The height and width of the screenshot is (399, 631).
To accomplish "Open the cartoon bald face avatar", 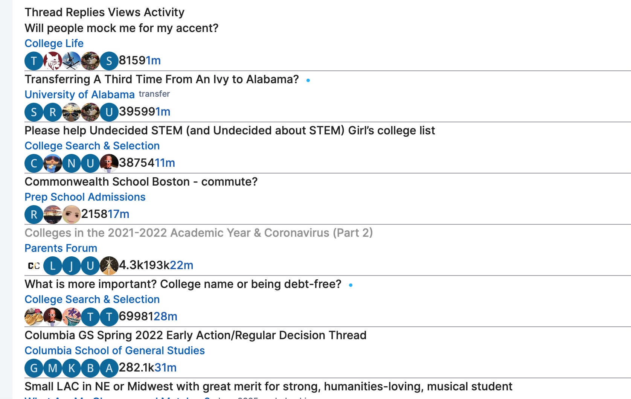I will pos(72,214).
